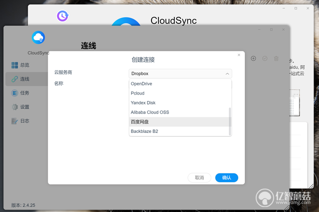Click the purple clock backup icon in rear window
Screen dimensions: 319x212
point(62,16)
